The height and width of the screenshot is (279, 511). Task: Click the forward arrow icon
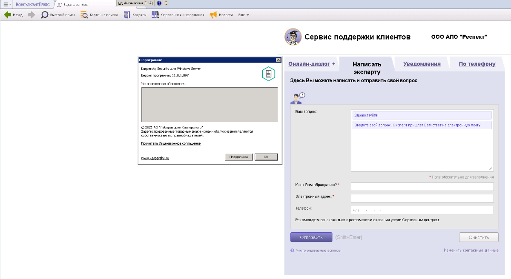(32, 15)
